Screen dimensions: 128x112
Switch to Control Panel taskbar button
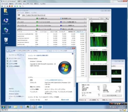pyautogui.click(x=40, y=107)
